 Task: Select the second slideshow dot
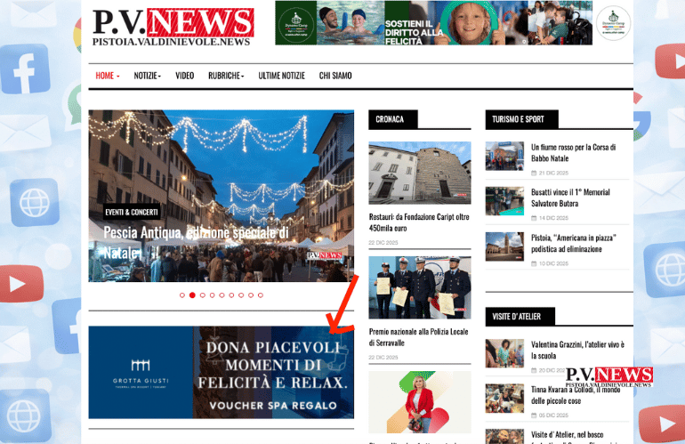pos(192,295)
